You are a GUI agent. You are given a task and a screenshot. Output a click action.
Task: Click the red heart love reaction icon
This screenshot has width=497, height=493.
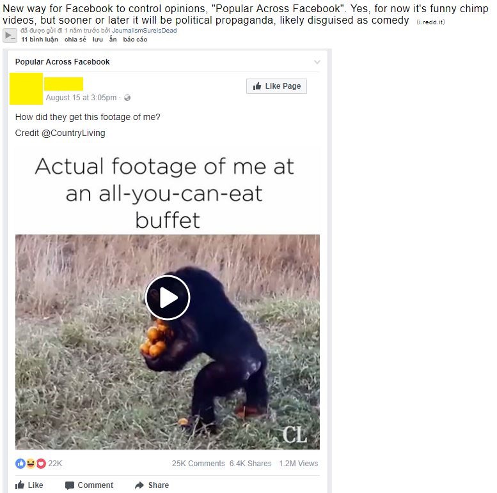point(41,464)
